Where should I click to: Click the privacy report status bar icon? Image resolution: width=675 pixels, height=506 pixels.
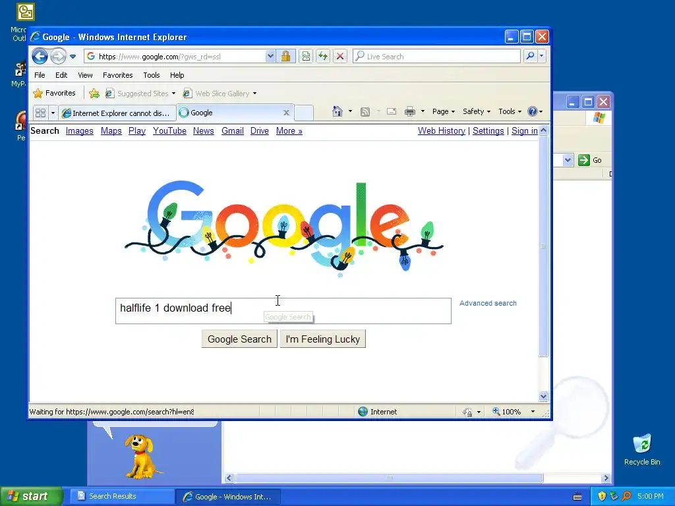click(468, 412)
